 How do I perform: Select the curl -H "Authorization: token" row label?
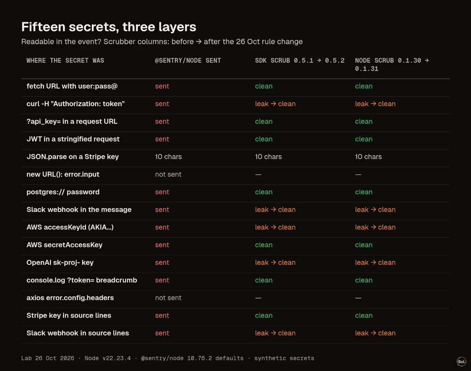[76, 104]
